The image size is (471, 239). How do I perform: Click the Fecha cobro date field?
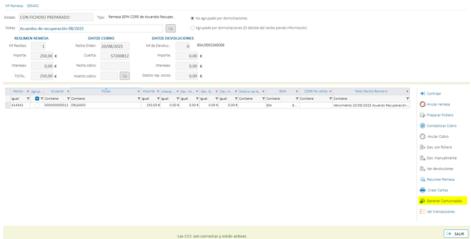115,66
